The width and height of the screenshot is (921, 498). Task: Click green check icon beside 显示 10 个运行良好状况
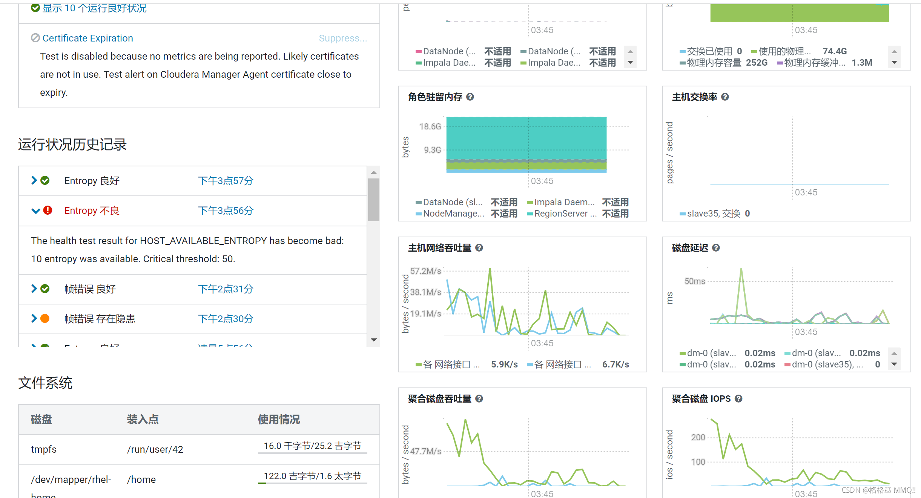35,8
